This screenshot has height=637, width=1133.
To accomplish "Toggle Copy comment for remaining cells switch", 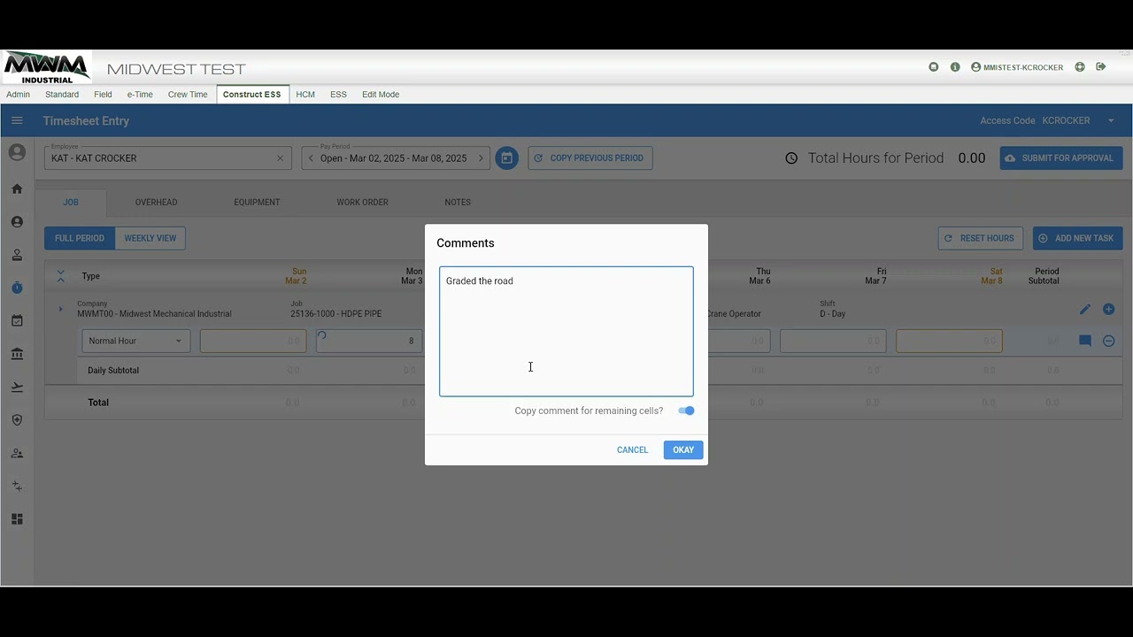I will click(686, 411).
